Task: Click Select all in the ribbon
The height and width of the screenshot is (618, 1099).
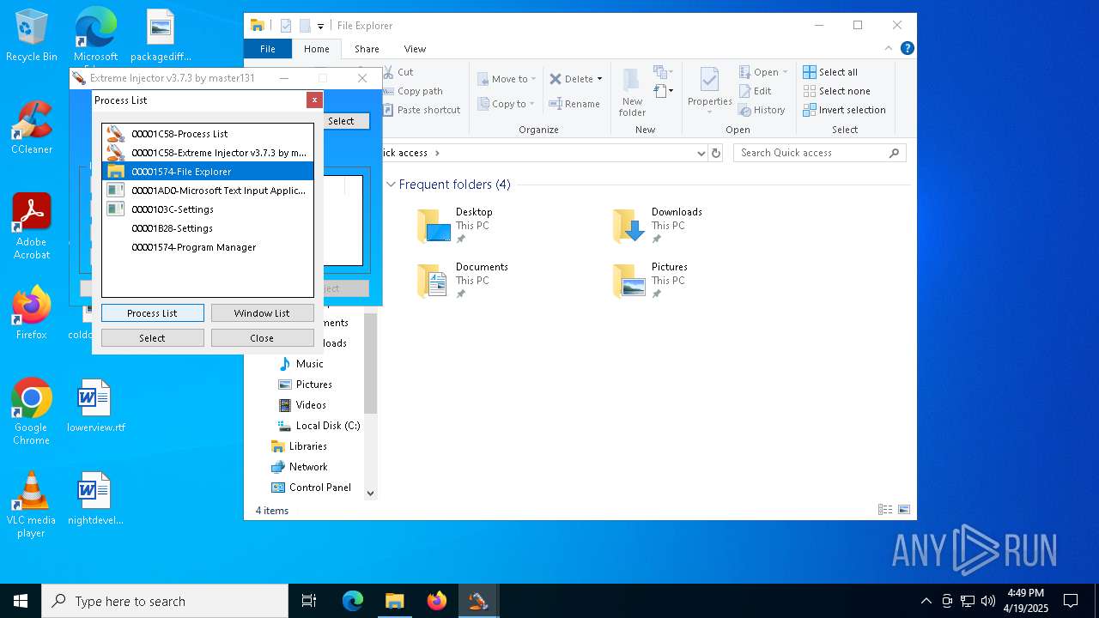Action: point(830,72)
